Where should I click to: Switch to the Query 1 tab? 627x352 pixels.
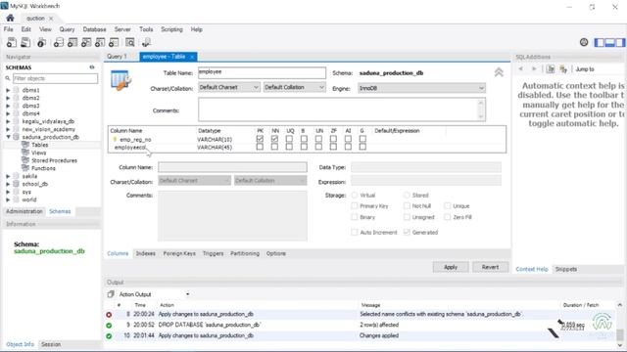click(117, 57)
